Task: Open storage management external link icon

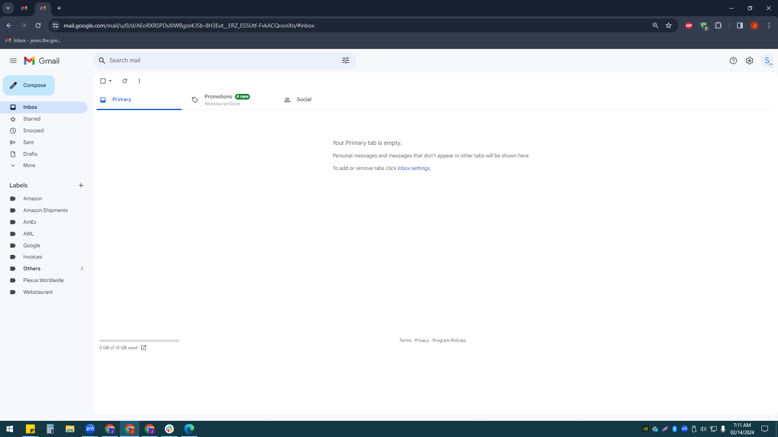Action: [x=143, y=348]
